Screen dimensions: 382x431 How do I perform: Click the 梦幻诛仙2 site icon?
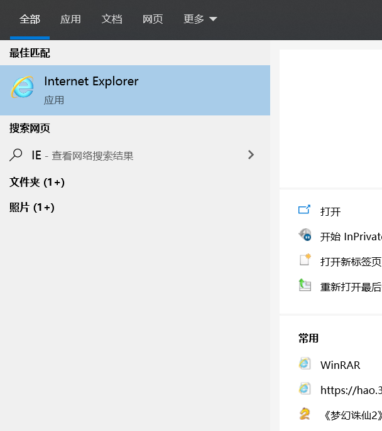[x=305, y=413]
